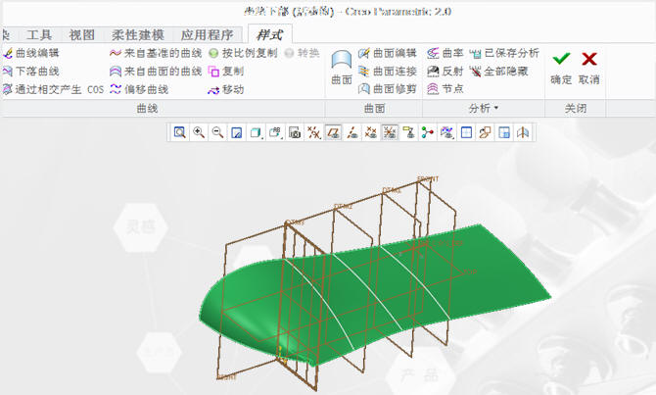Open the Saved Orientations dropdown
This screenshot has width=656, height=395.
pos(276,132)
